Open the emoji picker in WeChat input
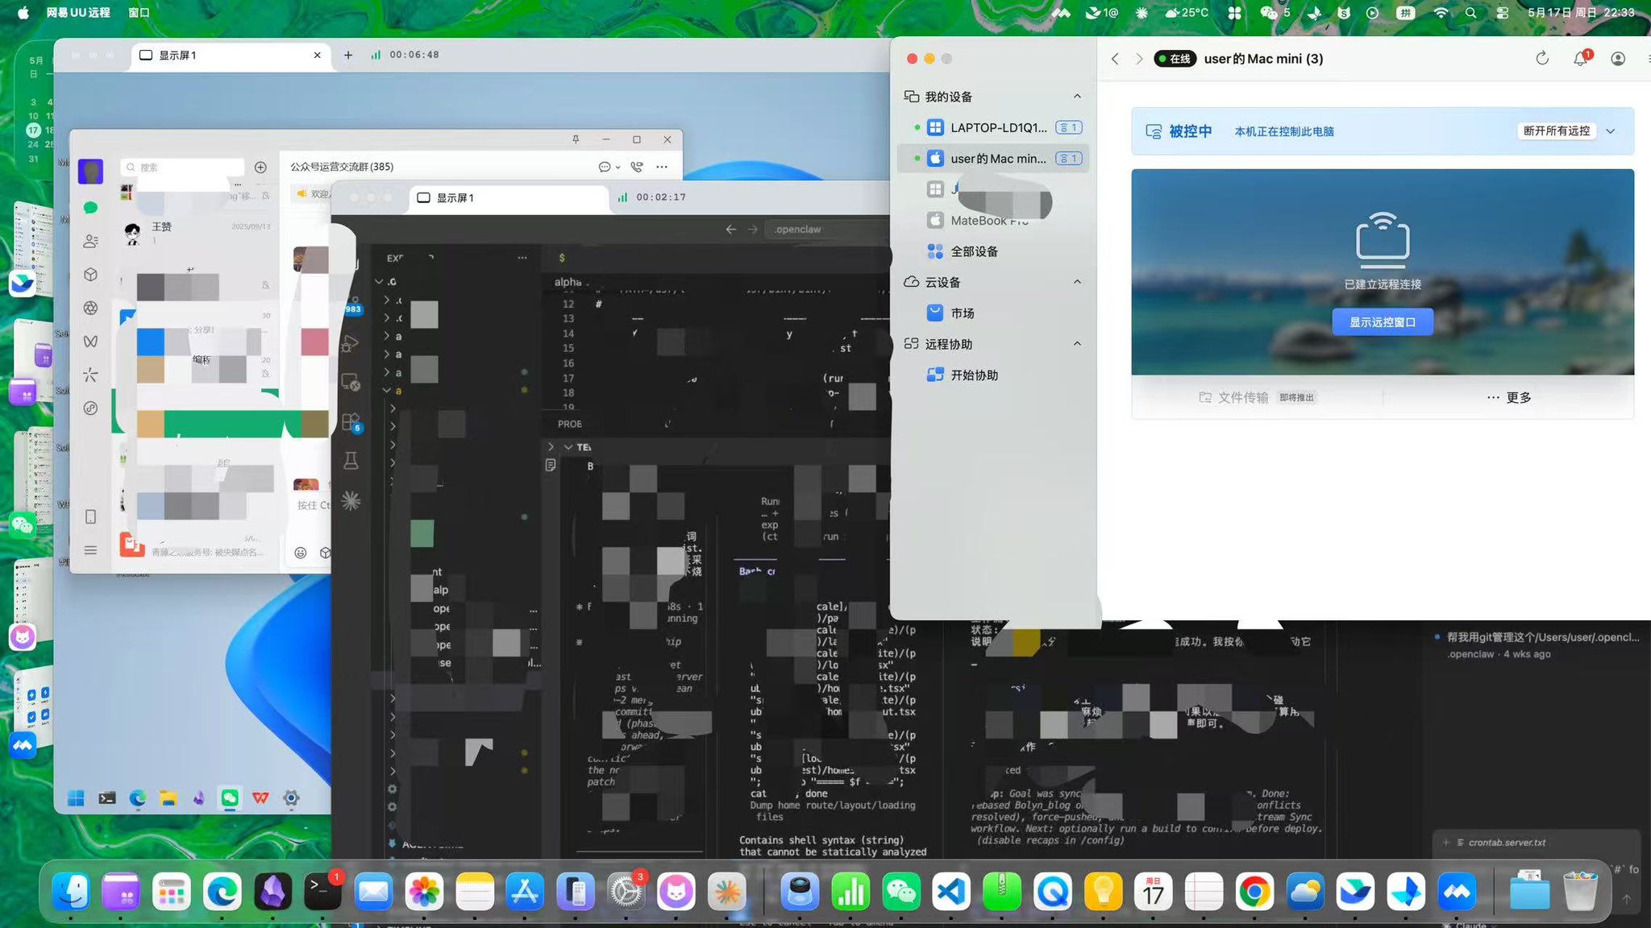This screenshot has width=1651, height=928. (301, 553)
